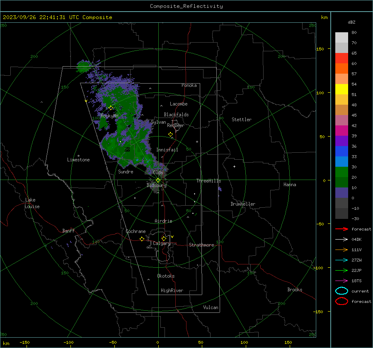Viewport: 373px width, 348px height.
Task: Click the Drumheller town label
Action: click(x=243, y=204)
